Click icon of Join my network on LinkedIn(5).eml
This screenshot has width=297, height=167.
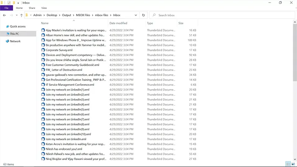tap(43, 109)
